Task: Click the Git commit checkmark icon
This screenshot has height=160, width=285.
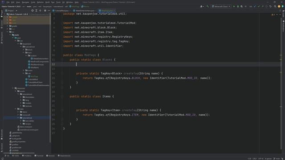Action: (x=259, y=6)
